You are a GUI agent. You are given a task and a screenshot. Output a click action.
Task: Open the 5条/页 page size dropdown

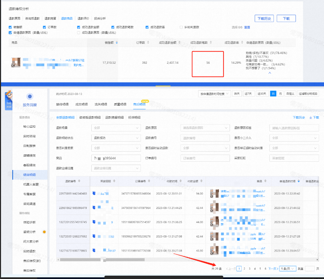click(288, 269)
